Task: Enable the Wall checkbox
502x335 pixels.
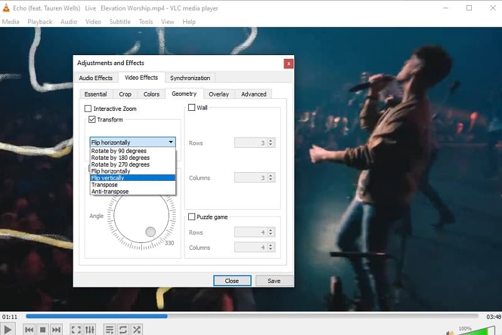Action: (192, 108)
